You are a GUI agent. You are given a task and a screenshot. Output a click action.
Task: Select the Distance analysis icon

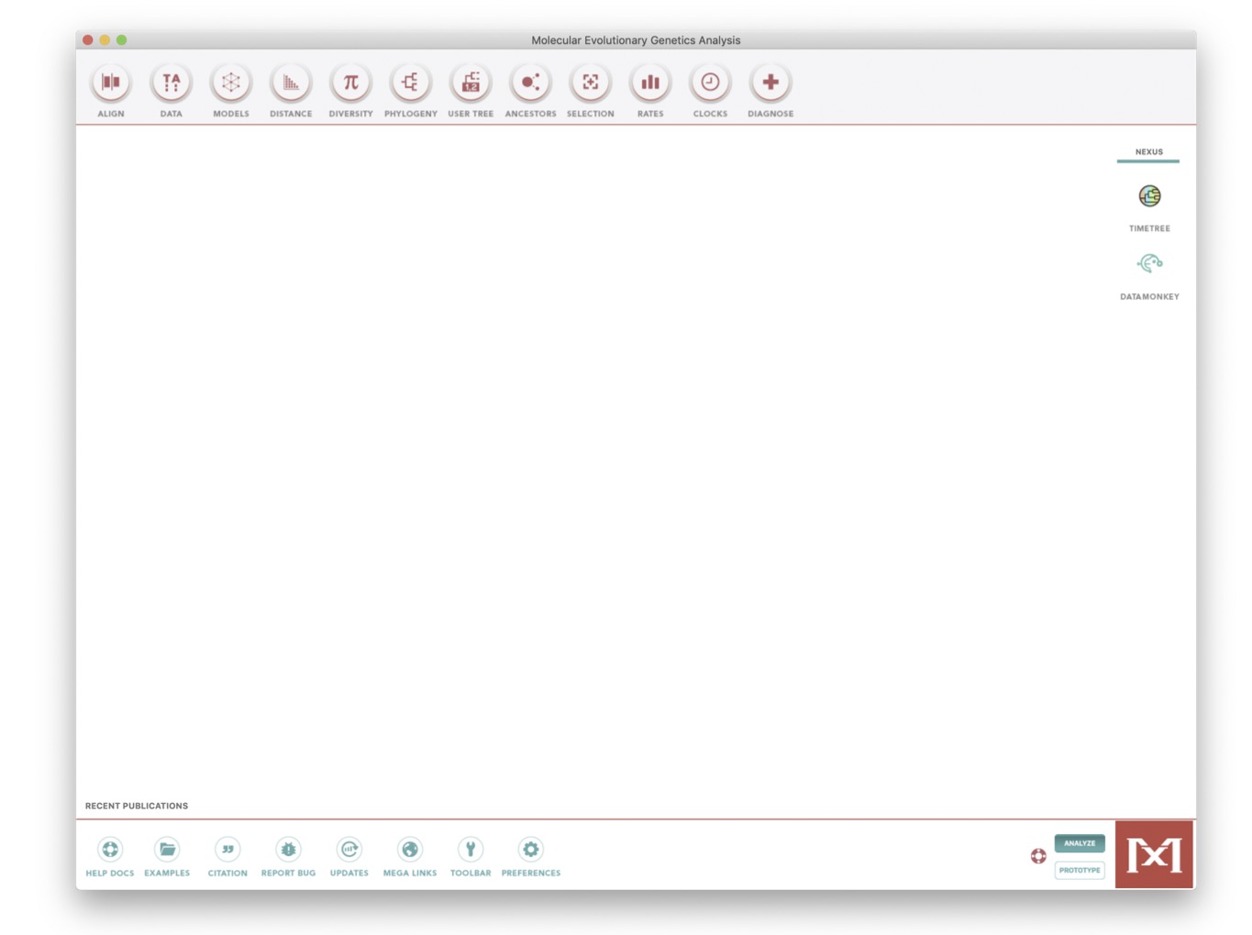coord(291,83)
